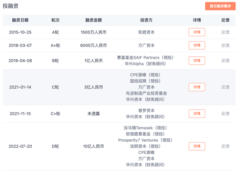
Task: Select investor 和君资本
Action: point(145,32)
